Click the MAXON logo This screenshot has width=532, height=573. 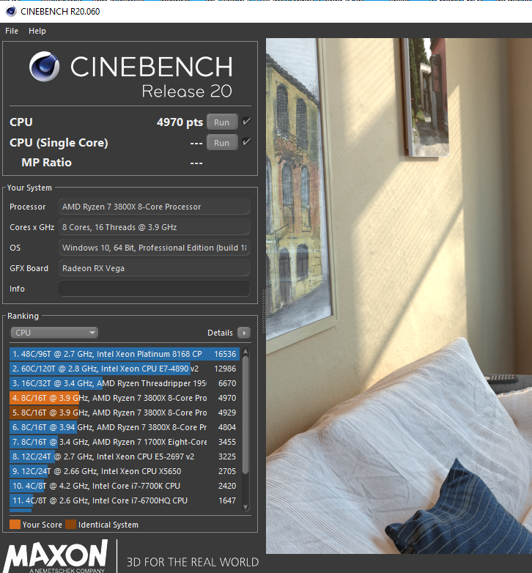tap(56, 556)
